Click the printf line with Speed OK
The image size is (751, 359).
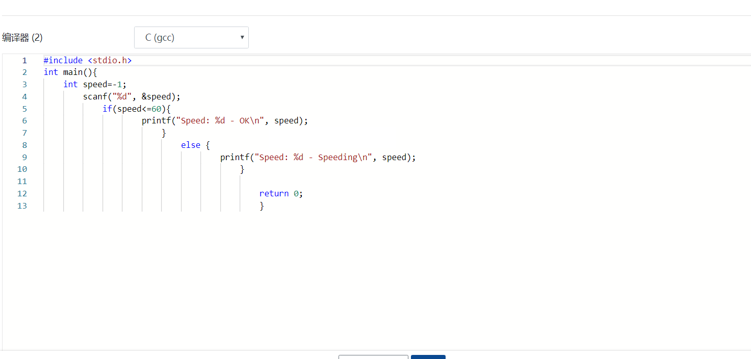pos(225,121)
